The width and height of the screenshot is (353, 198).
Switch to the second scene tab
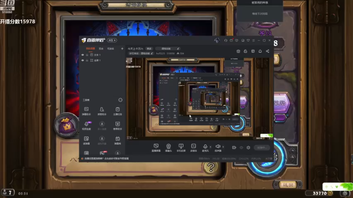pyautogui.click(x=101, y=48)
